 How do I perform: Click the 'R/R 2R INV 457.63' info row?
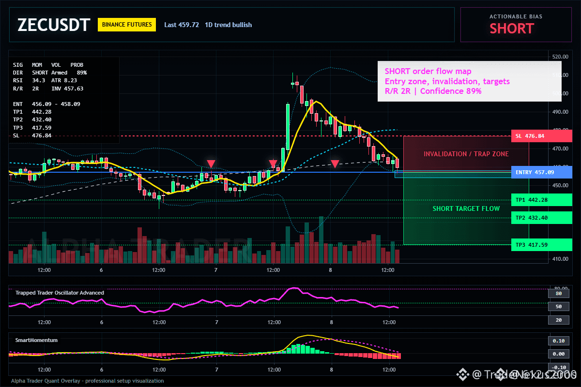pyautogui.click(x=48, y=89)
